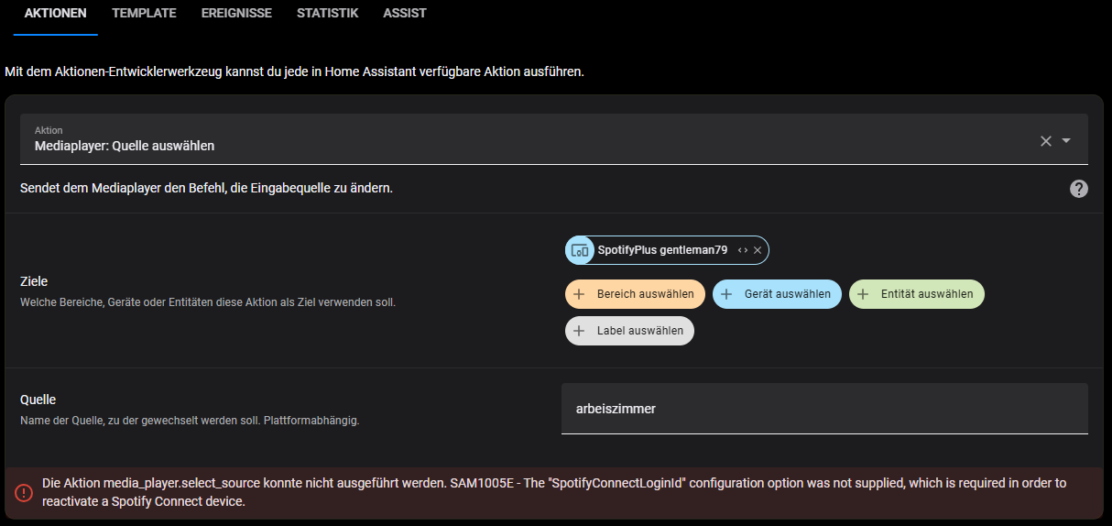Focus the Quelle input containing arbeiszimmer
This screenshot has height=526, width=1112.
click(x=824, y=409)
